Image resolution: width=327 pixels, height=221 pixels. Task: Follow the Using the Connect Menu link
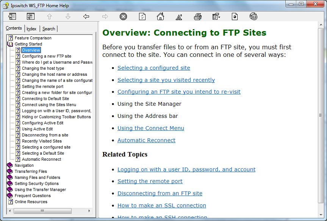[x=150, y=128]
